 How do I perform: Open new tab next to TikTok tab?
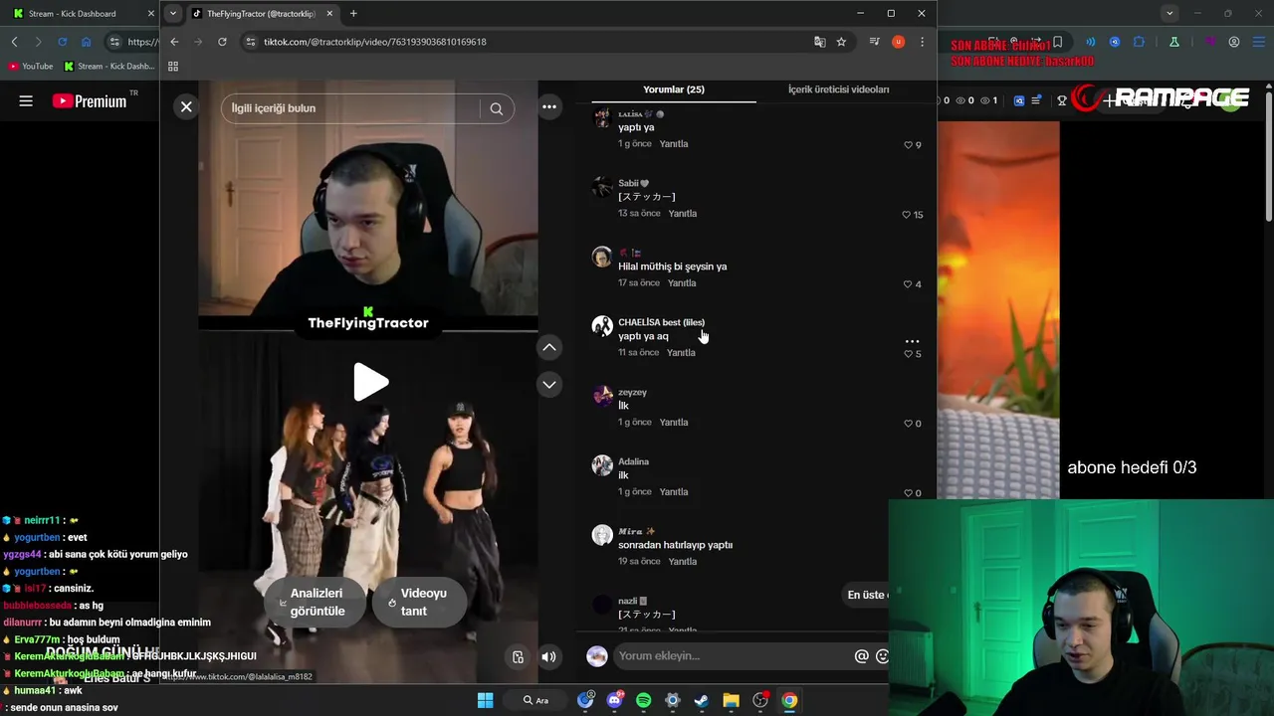(353, 14)
